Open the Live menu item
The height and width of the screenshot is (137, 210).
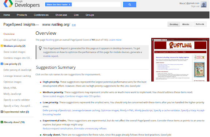(x=76, y=15)
